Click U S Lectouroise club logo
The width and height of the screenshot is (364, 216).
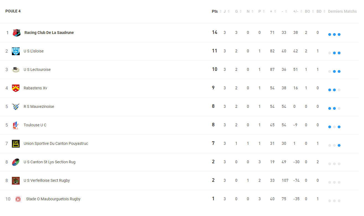[x=16, y=70]
